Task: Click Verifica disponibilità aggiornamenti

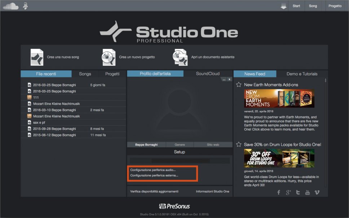Action: [x=154, y=191]
